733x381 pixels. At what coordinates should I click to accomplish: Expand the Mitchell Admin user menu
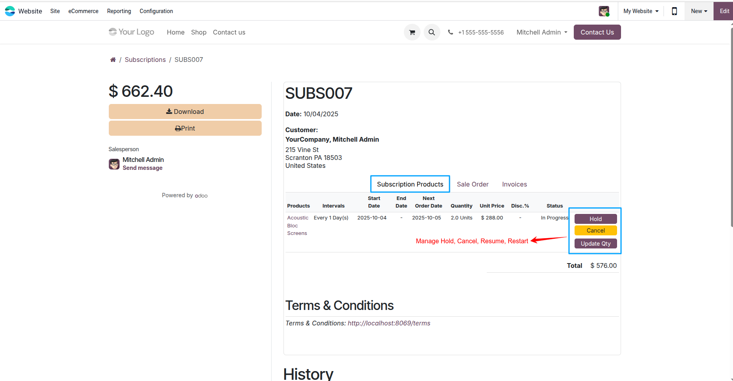(x=542, y=32)
